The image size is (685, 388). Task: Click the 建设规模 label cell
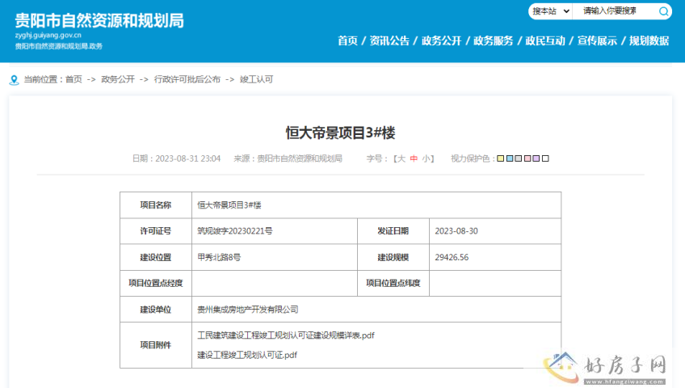tap(393, 257)
